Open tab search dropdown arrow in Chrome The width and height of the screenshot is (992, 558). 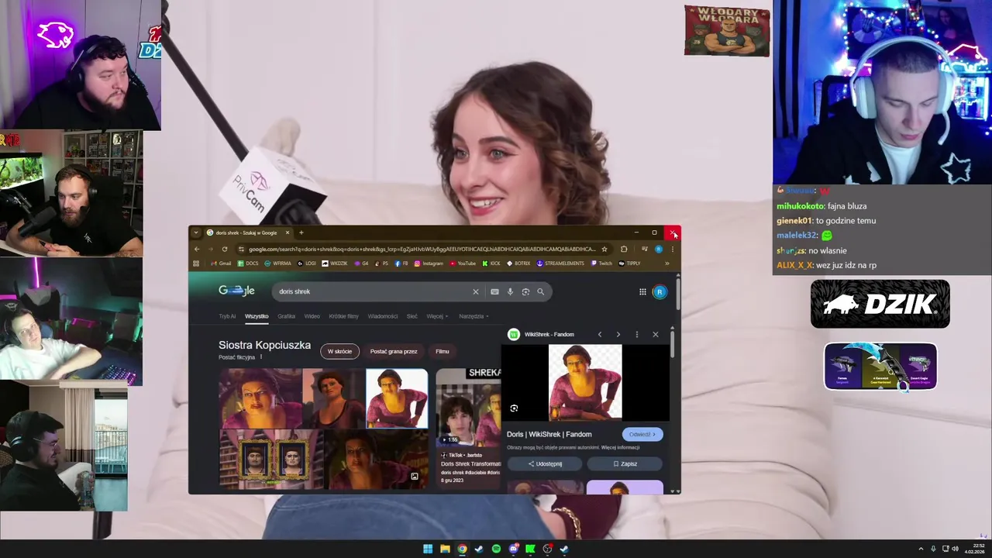click(196, 232)
